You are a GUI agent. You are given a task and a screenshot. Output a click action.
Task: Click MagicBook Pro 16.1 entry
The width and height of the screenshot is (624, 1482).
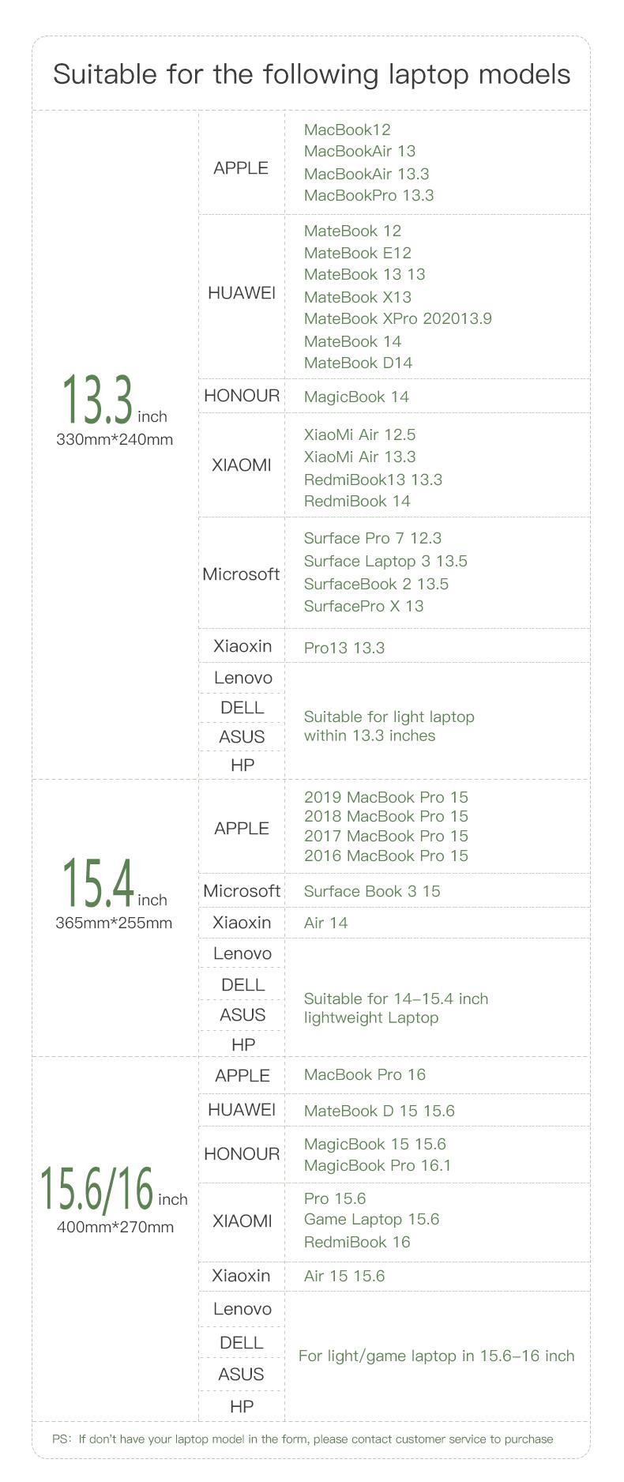point(378,1165)
